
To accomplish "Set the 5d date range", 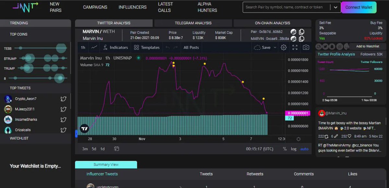I will pos(94,149).
